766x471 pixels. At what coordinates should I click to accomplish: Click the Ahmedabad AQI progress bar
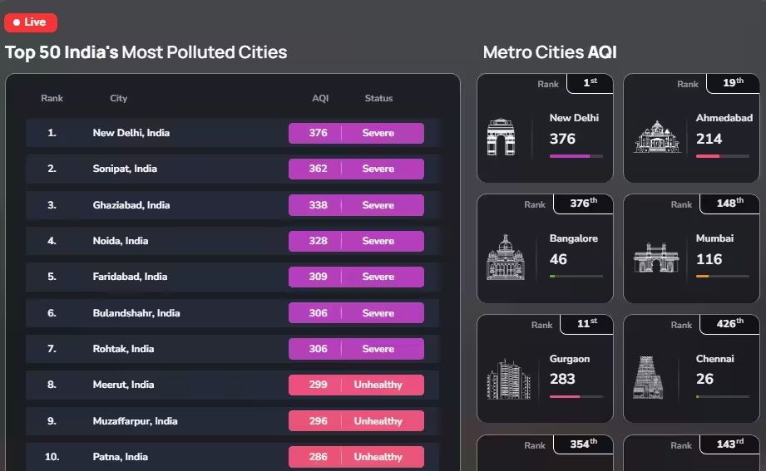click(x=723, y=156)
